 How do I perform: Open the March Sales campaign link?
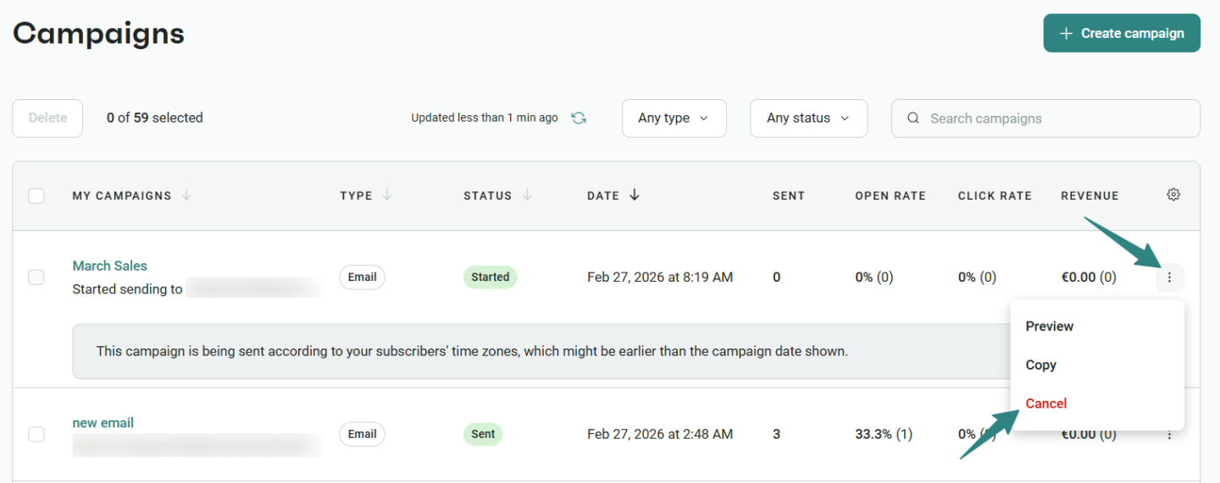click(110, 266)
